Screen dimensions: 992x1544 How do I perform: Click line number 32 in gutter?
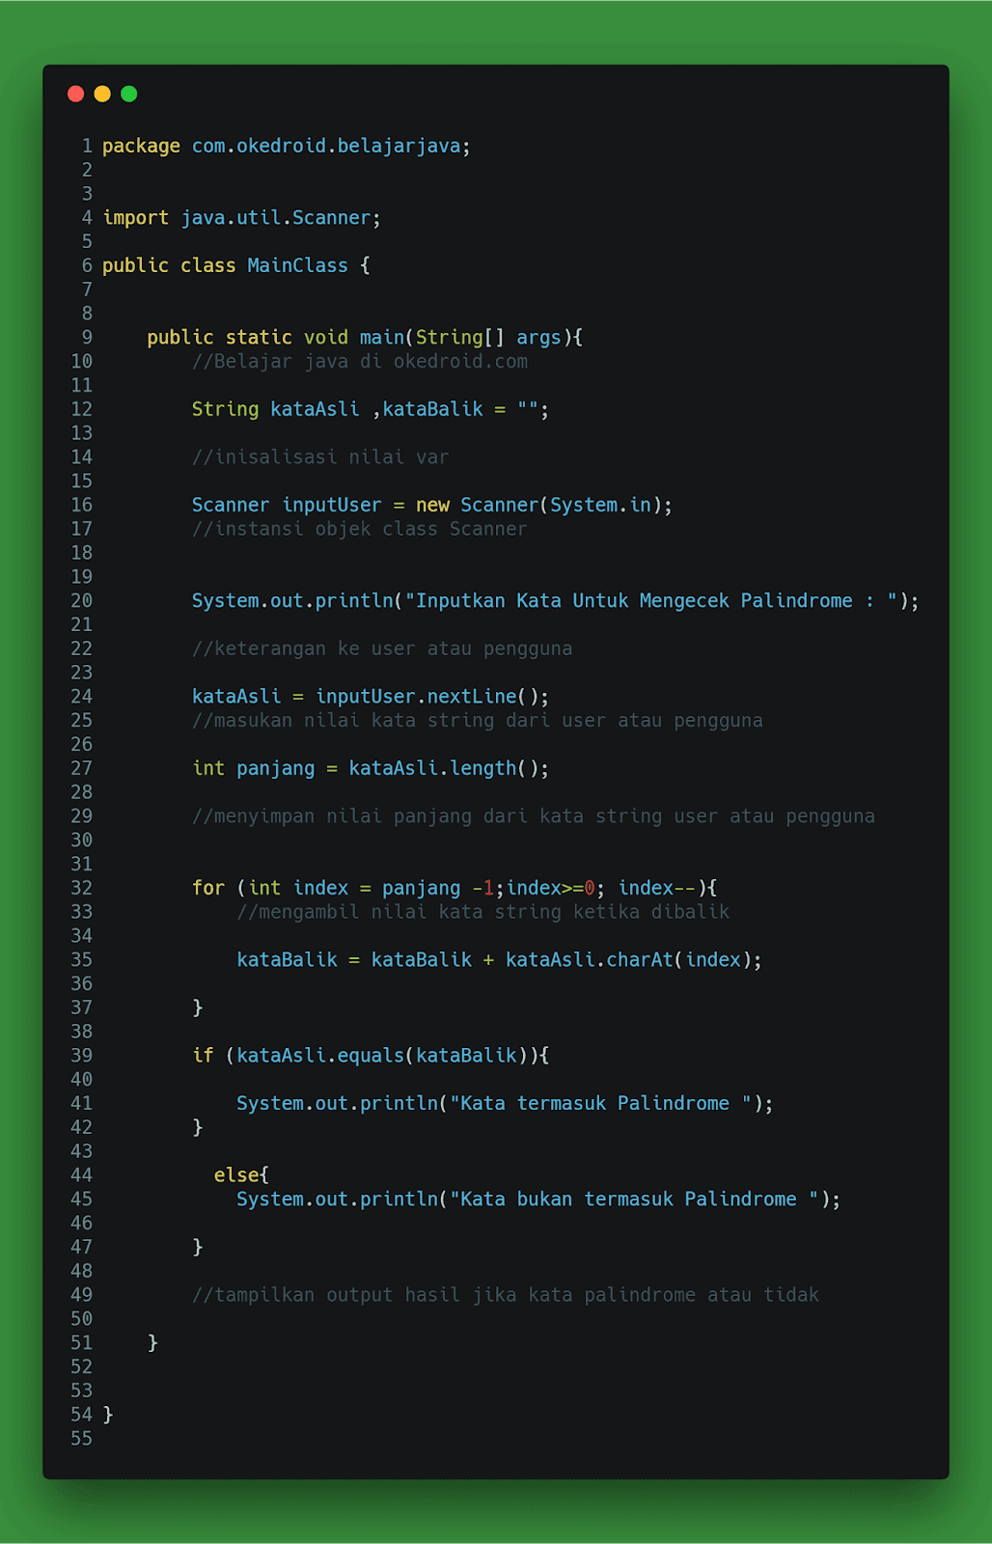(82, 888)
